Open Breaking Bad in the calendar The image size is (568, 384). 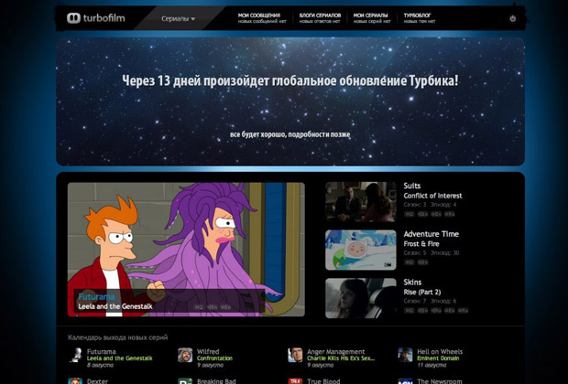[x=216, y=381]
